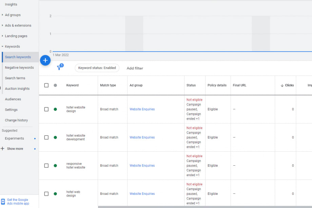Screen dimensions: 312x208
Task: Sort by Clicks column arrow
Action: 282,85
